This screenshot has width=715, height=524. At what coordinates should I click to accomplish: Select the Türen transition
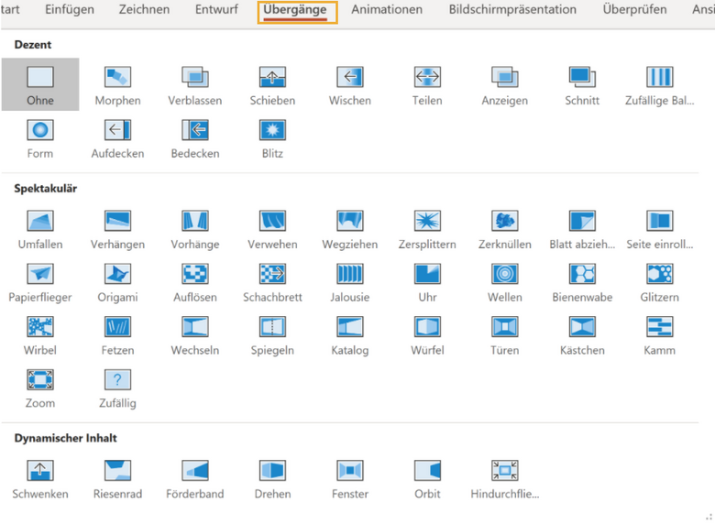coord(505,334)
